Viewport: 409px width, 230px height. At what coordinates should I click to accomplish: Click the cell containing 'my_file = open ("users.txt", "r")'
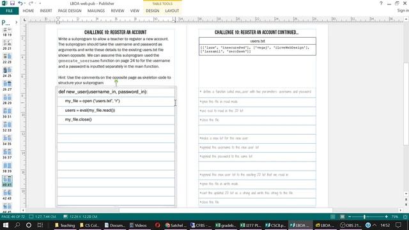tap(116, 101)
